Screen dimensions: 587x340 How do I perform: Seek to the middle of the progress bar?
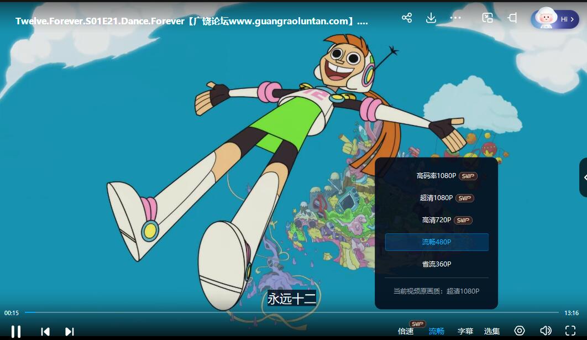click(x=292, y=312)
